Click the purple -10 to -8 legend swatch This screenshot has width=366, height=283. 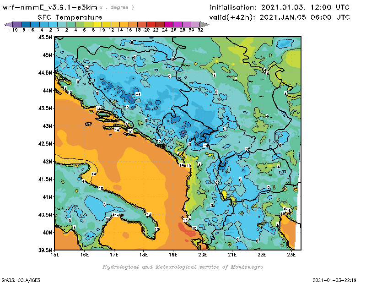(17, 24)
